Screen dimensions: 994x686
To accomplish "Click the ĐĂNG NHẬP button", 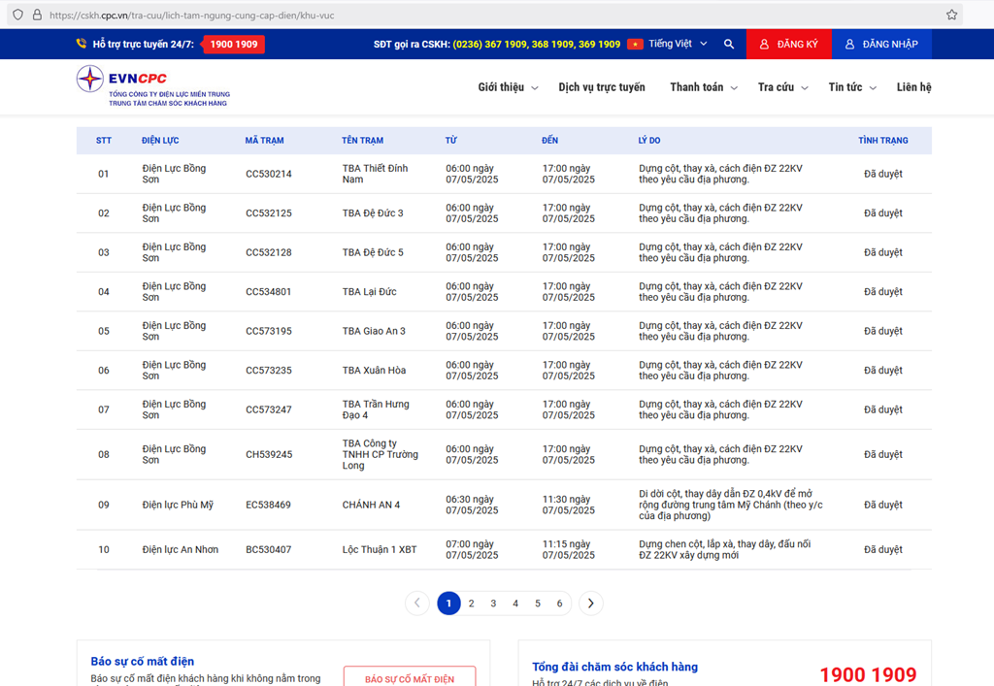I will pos(880,45).
